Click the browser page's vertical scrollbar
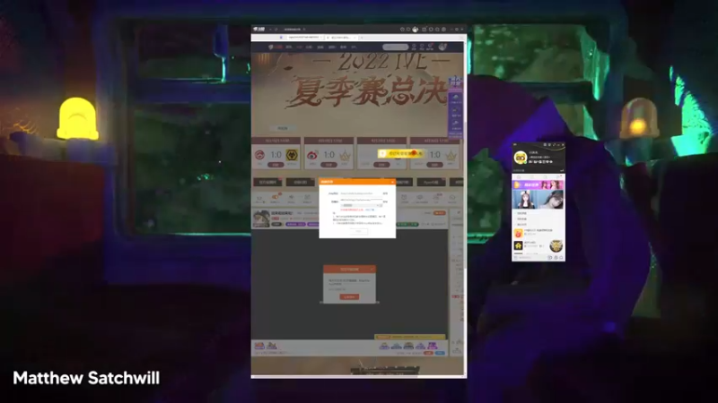Screen dimensions: 718x403 465,196
